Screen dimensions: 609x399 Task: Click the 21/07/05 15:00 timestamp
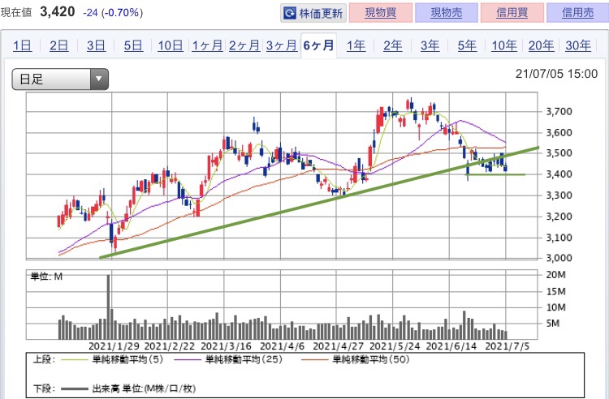click(556, 74)
